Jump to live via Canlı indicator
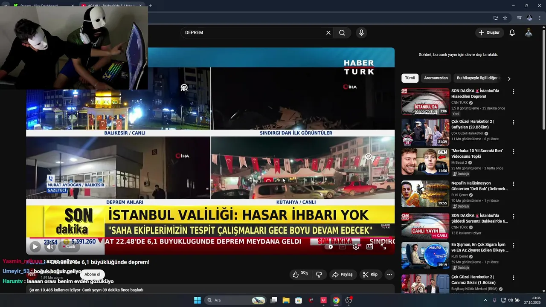 69,246
